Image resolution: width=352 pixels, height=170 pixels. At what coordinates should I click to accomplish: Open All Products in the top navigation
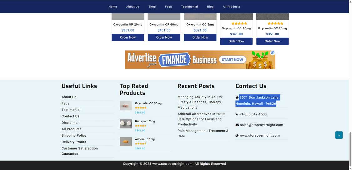[x=231, y=7]
